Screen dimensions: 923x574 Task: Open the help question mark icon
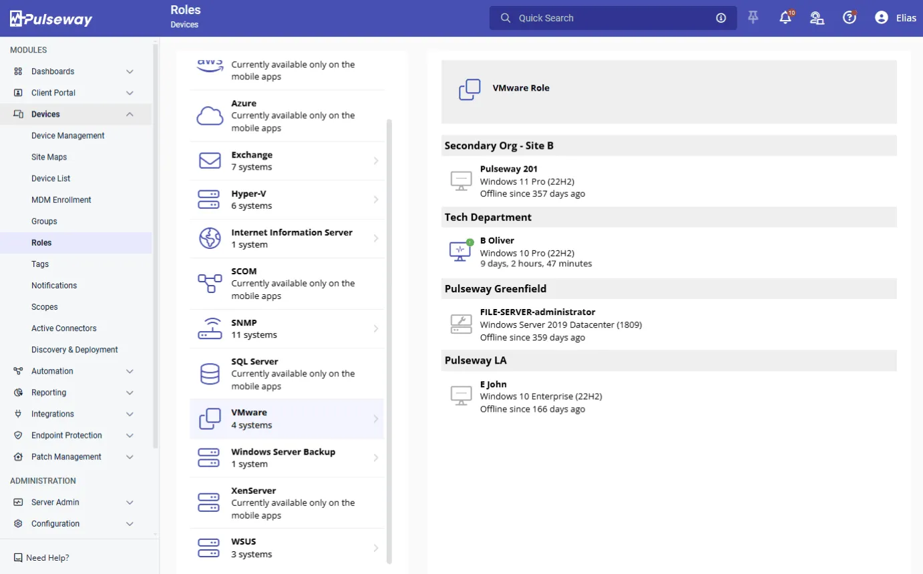(x=849, y=18)
